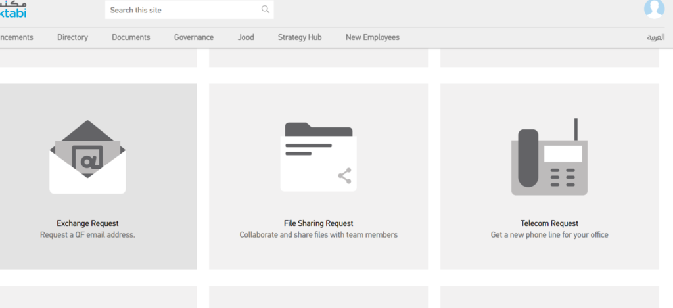673x308 pixels.
Task: Click the Maktabi logo
Action: [13, 9]
